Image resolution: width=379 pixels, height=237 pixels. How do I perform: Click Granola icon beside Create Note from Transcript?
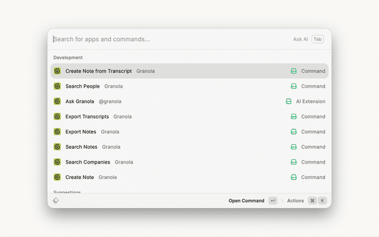click(57, 71)
